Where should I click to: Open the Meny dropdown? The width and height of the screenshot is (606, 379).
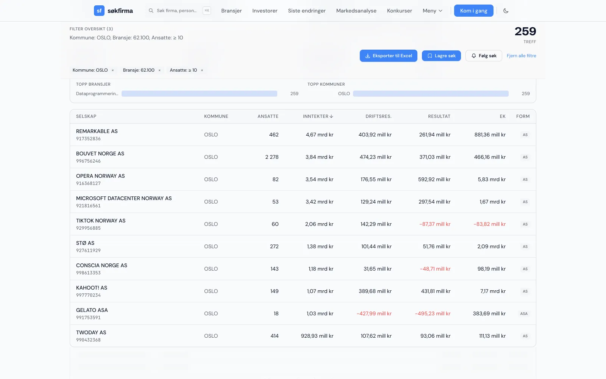(x=433, y=11)
